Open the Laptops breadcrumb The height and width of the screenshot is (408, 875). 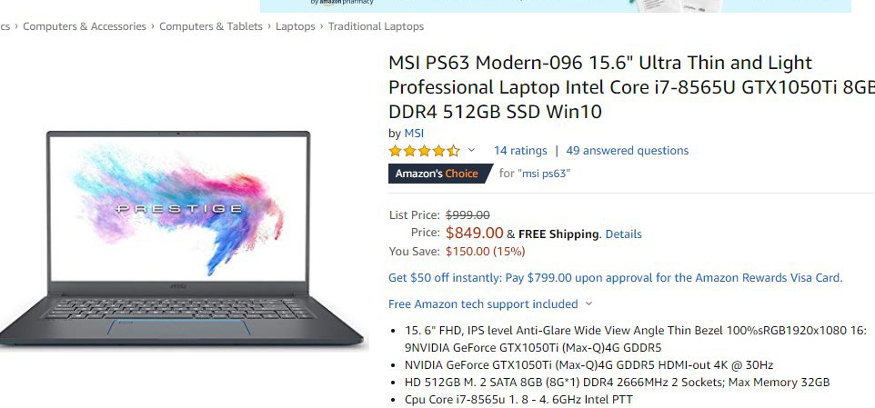296,26
